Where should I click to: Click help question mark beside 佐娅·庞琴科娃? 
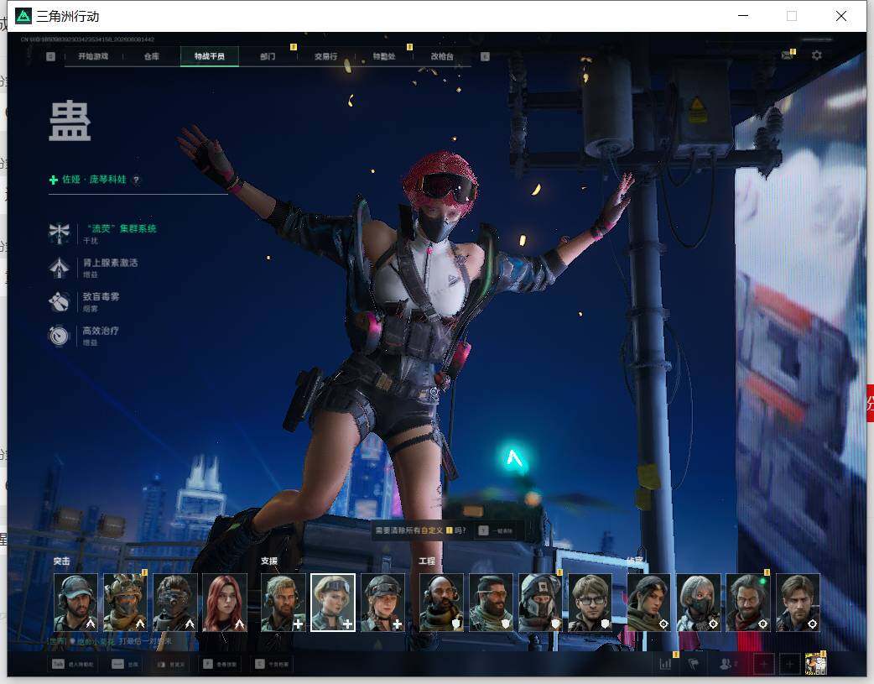[136, 180]
